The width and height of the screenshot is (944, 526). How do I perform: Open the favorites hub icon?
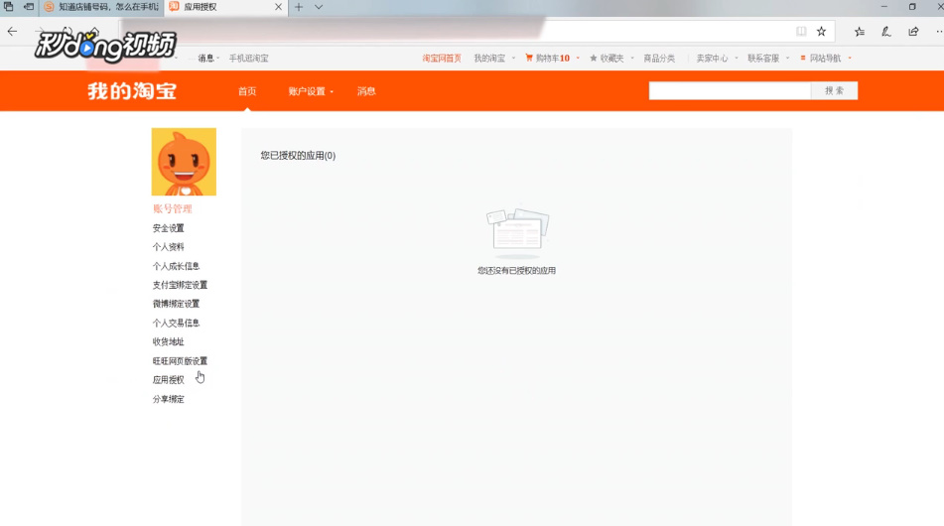[859, 32]
